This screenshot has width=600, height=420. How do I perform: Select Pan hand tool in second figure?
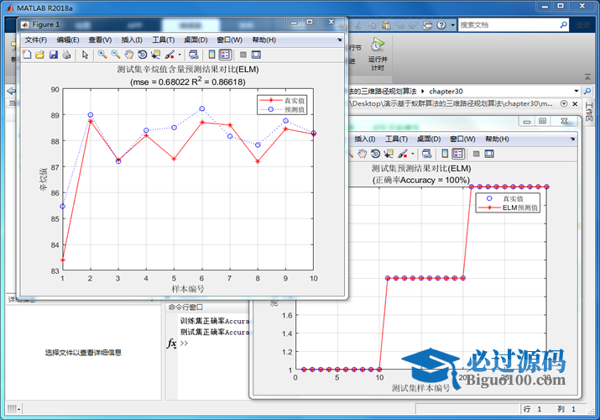click(x=362, y=154)
